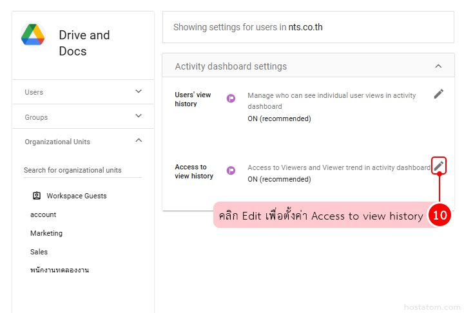Screen dimensions: 464x313
Task: Click the Users label in the sidebar
Action: (34, 92)
